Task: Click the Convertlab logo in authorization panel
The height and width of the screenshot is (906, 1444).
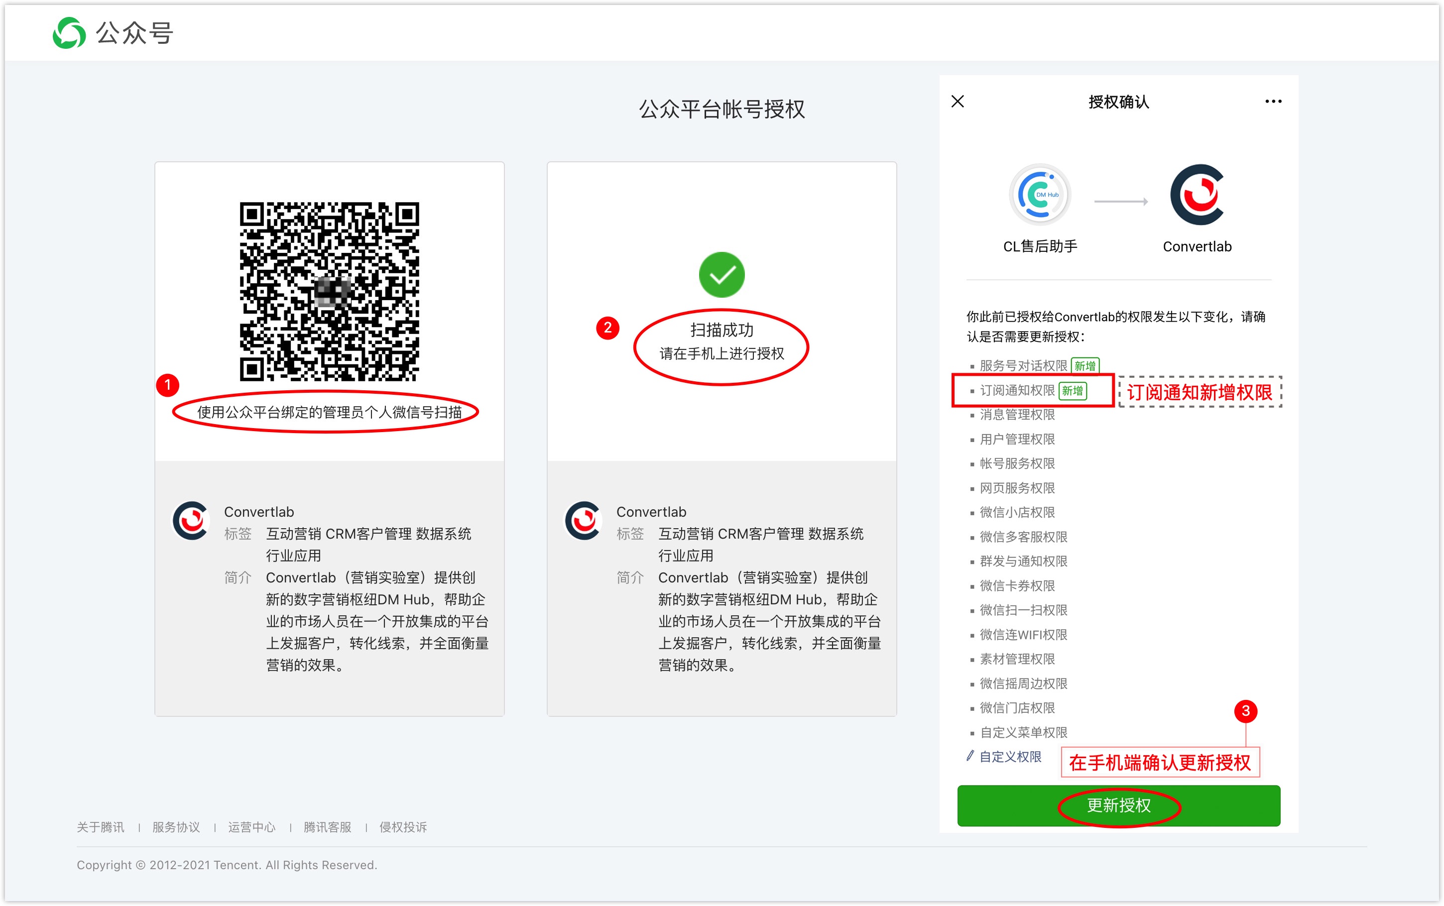Action: pos(1197,195)
